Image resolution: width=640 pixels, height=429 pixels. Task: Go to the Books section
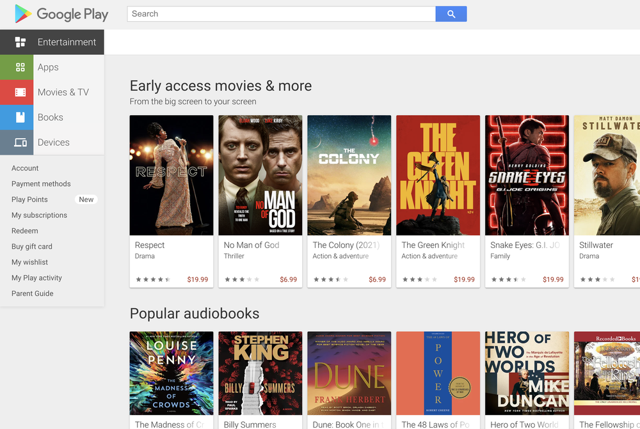[52, 118]
